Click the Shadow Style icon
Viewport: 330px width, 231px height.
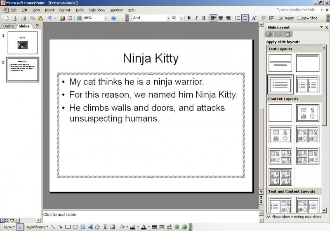coord(177,227)
